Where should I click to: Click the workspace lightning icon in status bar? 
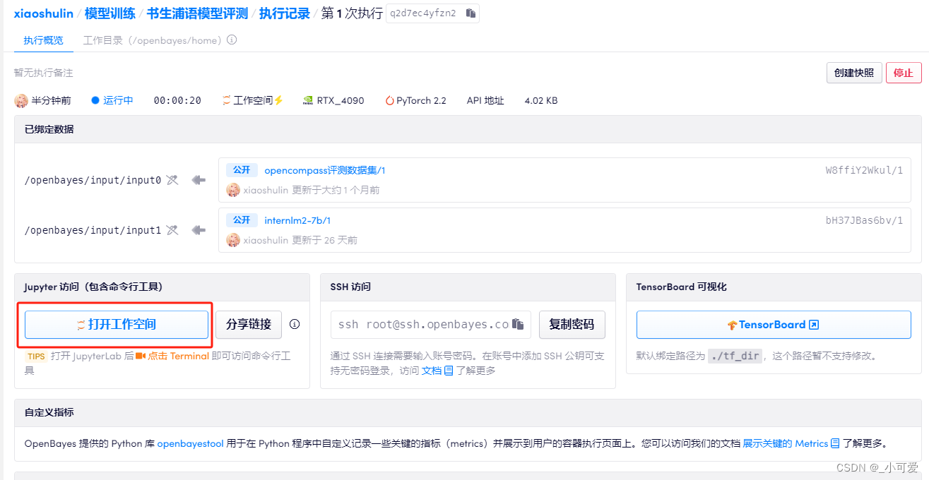click(x=279, y=100)
